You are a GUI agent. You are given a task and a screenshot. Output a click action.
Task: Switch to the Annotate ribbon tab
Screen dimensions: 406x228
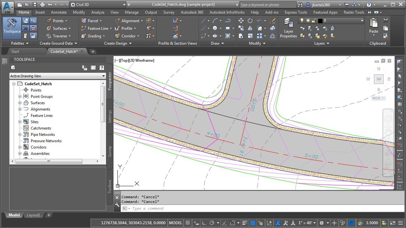click(59, 12)
